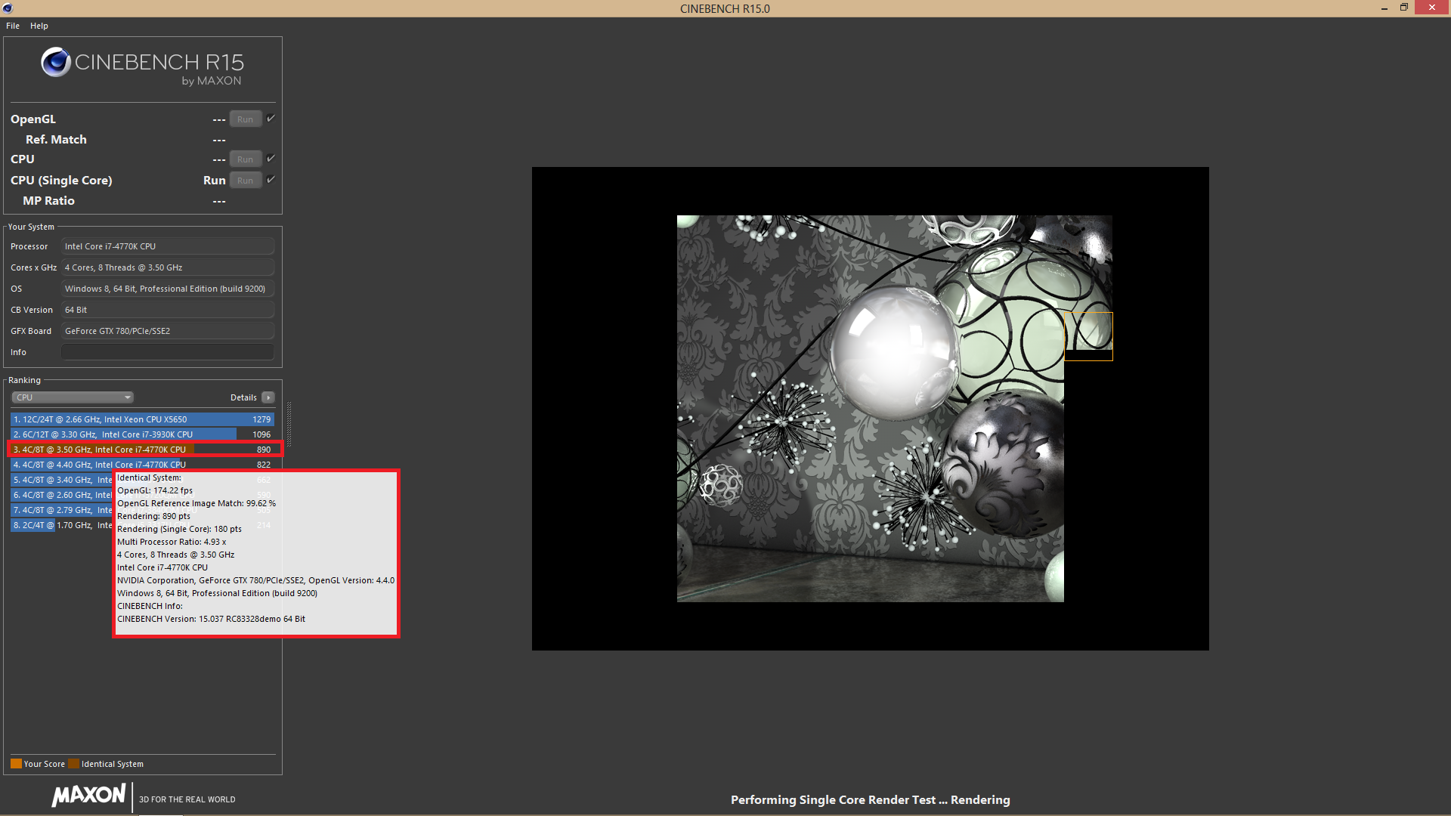Click the rendered scene preview image

[x=871, y=408]
